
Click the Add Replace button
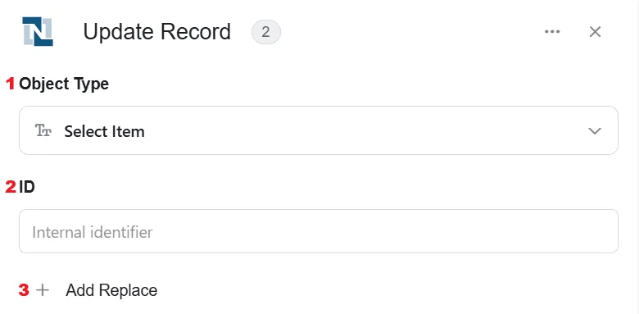pos(96,290)
